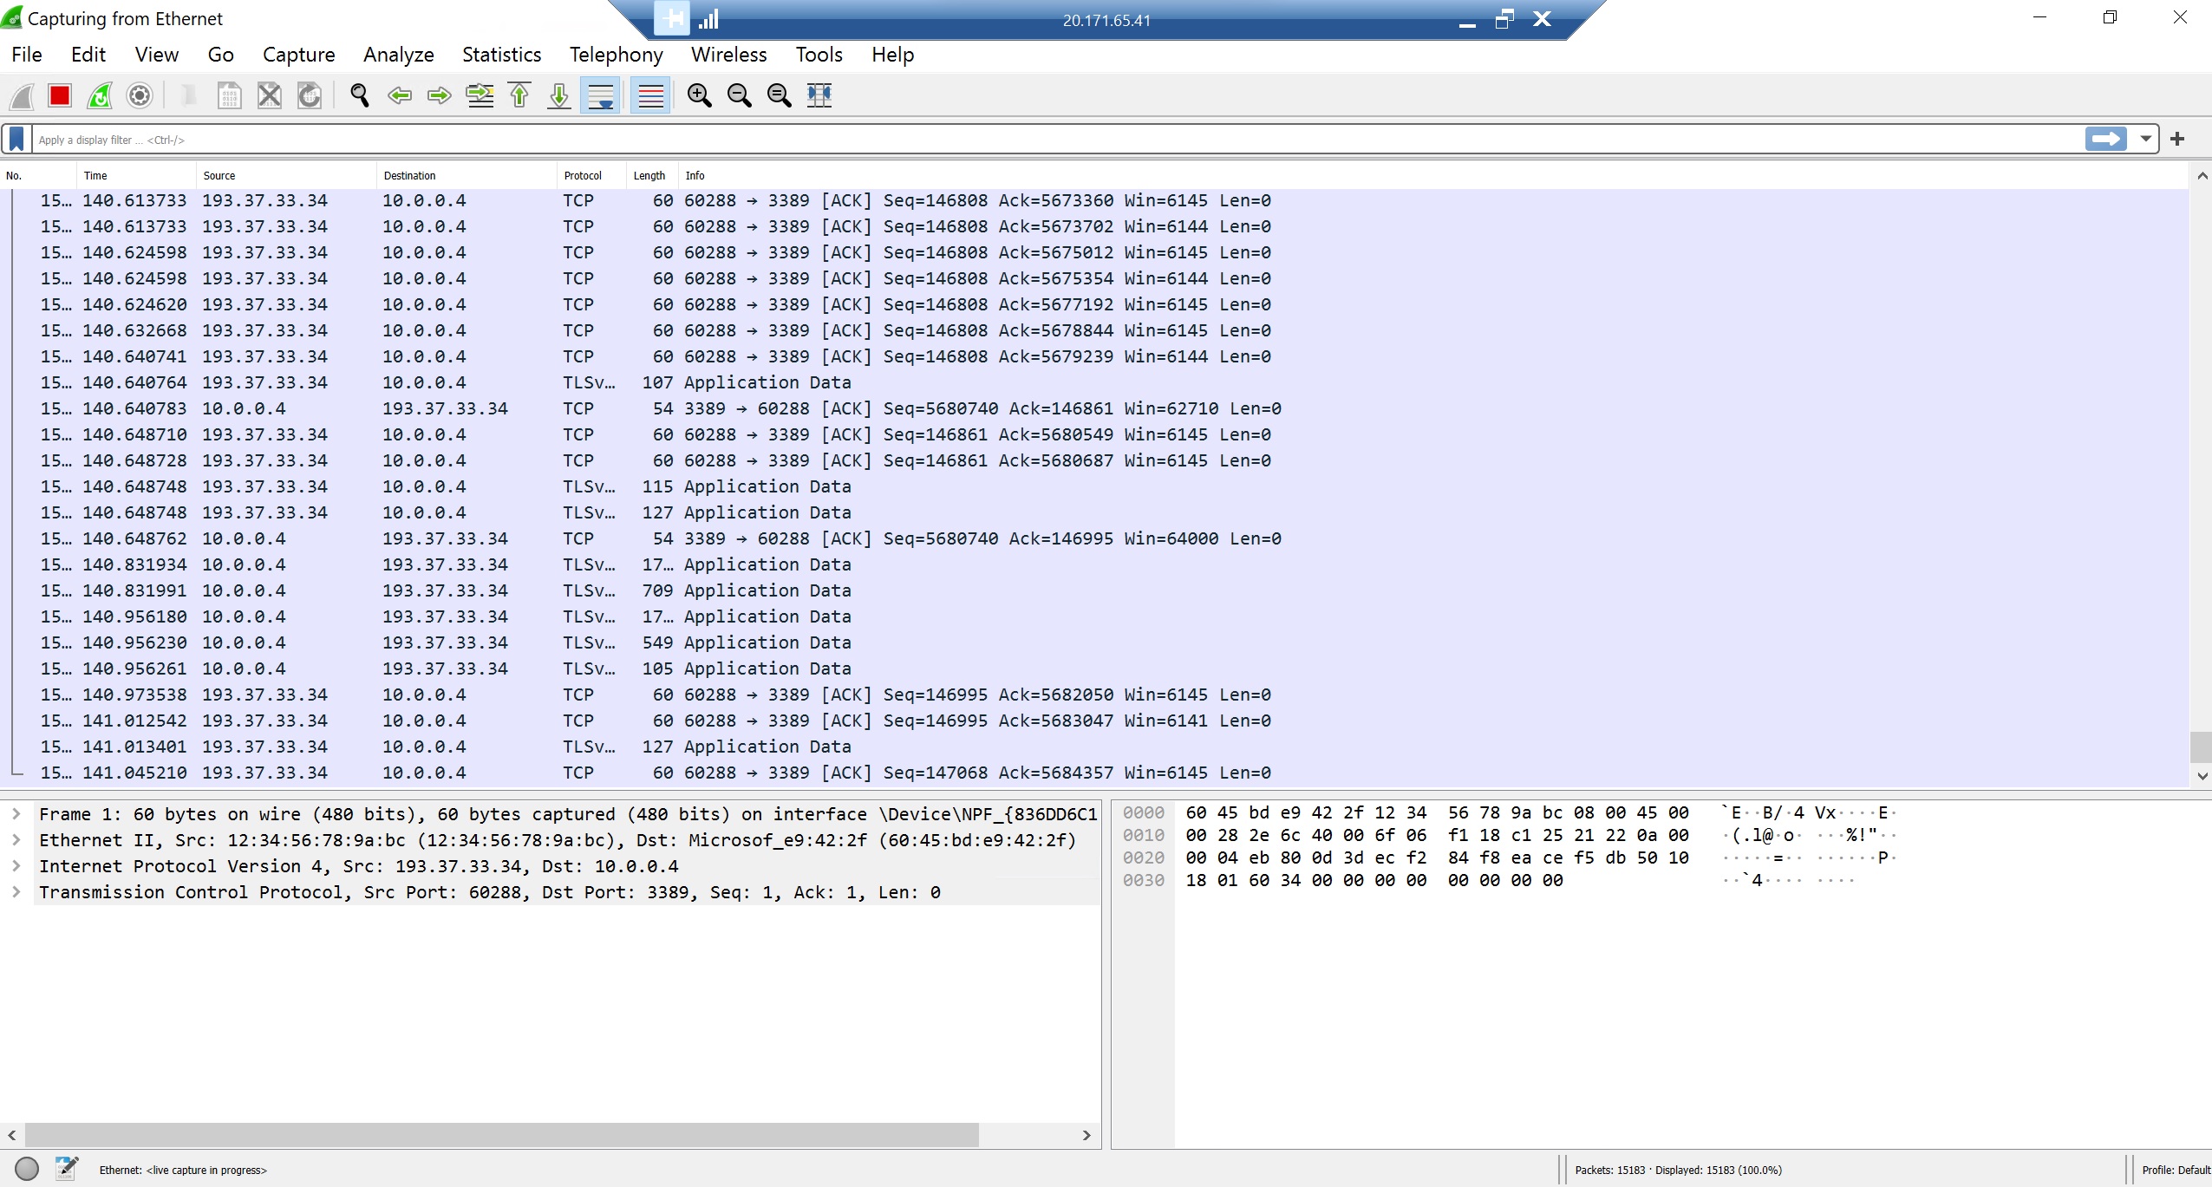Open the find packet magnifier
Image resolution: width=2212 pixels, height=1187 pixels.
pos(359,95)
